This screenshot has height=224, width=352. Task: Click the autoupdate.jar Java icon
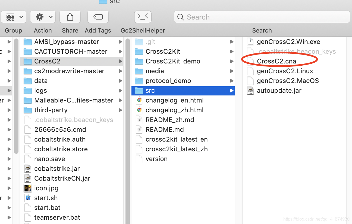point(250,91)
